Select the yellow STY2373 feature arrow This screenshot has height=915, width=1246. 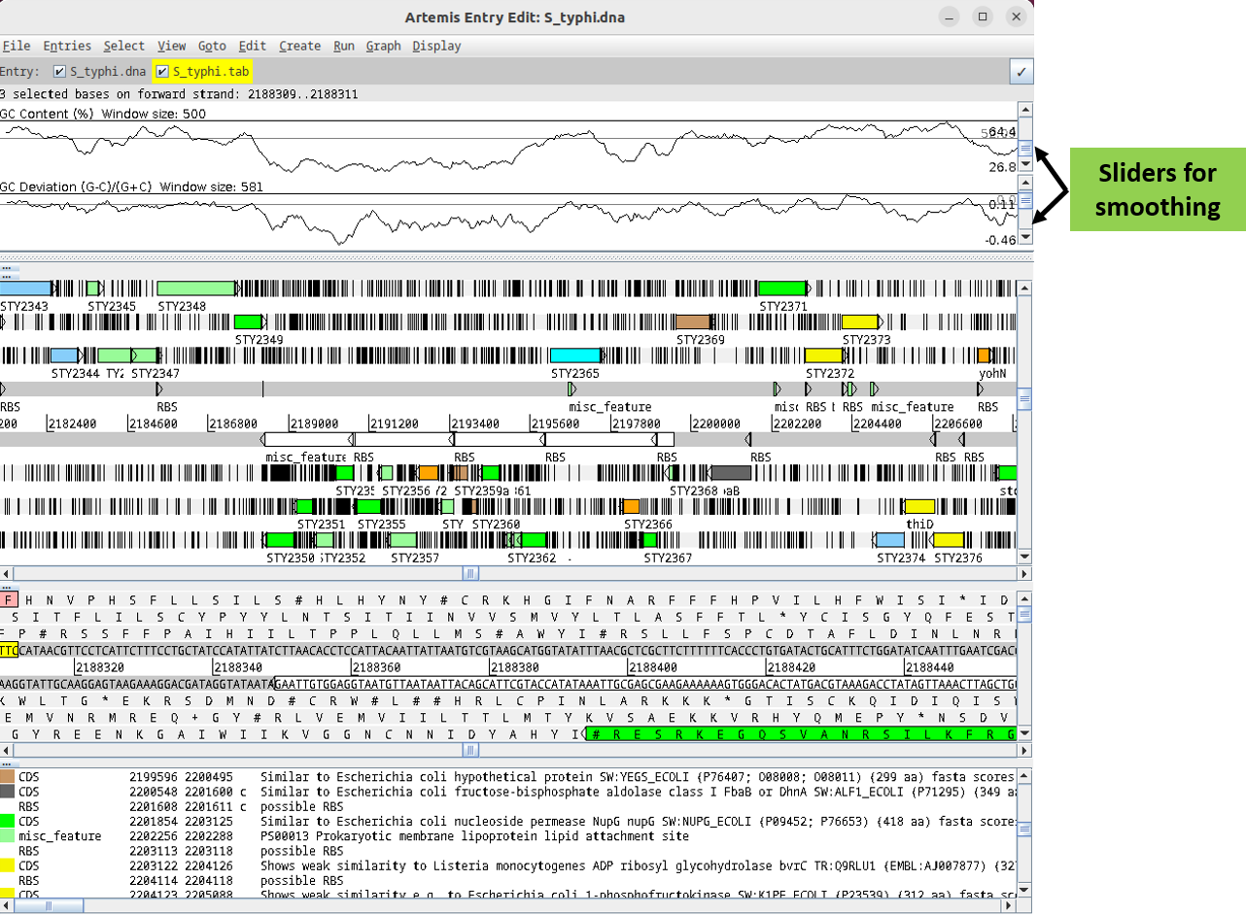tap(860, 322)
